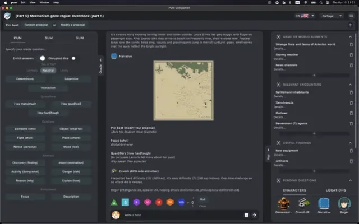Select the Narrative character avatar
This screenshot has width=359, height=224.
coord(324,203)
